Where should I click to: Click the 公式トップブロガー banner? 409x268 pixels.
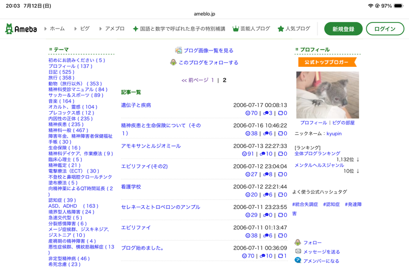(327, 62)
